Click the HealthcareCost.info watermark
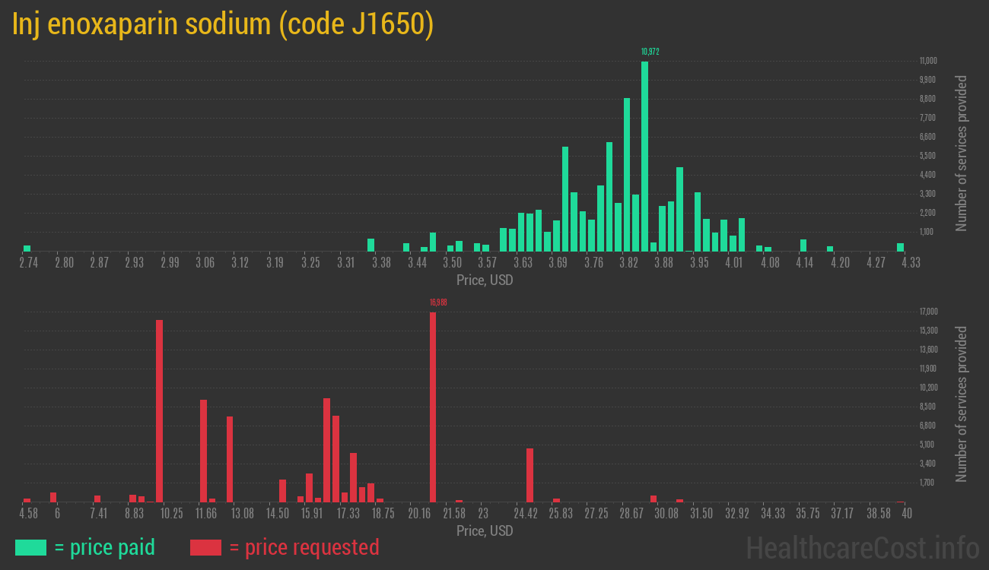This screenshot has height=570, width=989. 862,547
